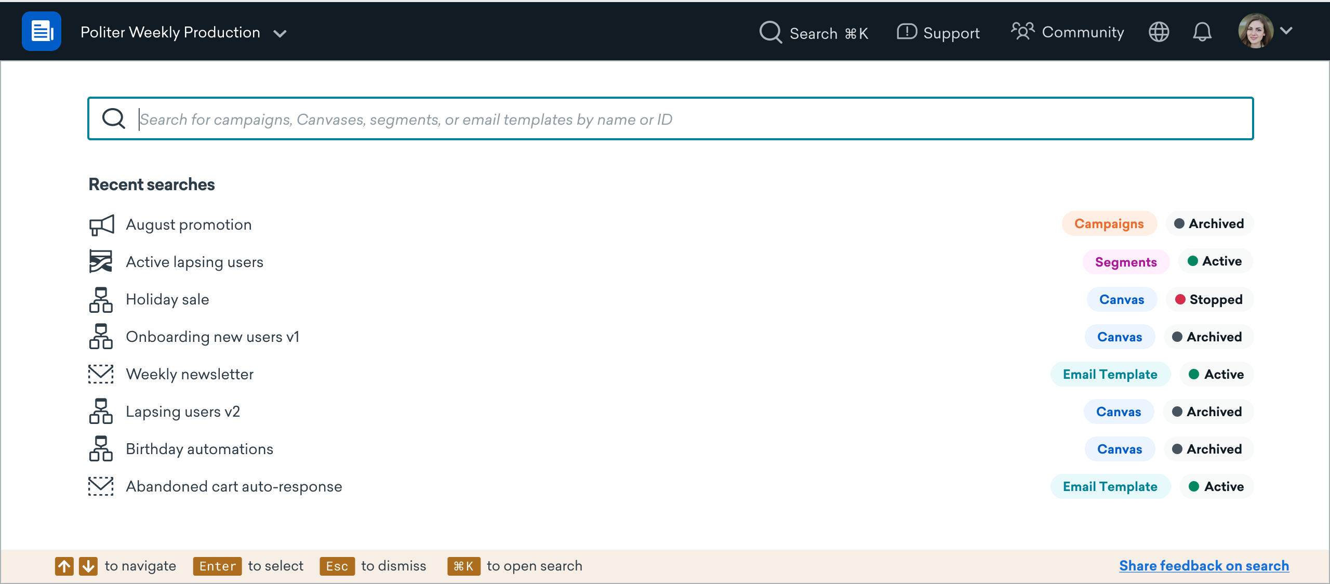Open the notifications bell icon
Image resolution: width=1330 pixels, height=584 pixels.
1202,32
